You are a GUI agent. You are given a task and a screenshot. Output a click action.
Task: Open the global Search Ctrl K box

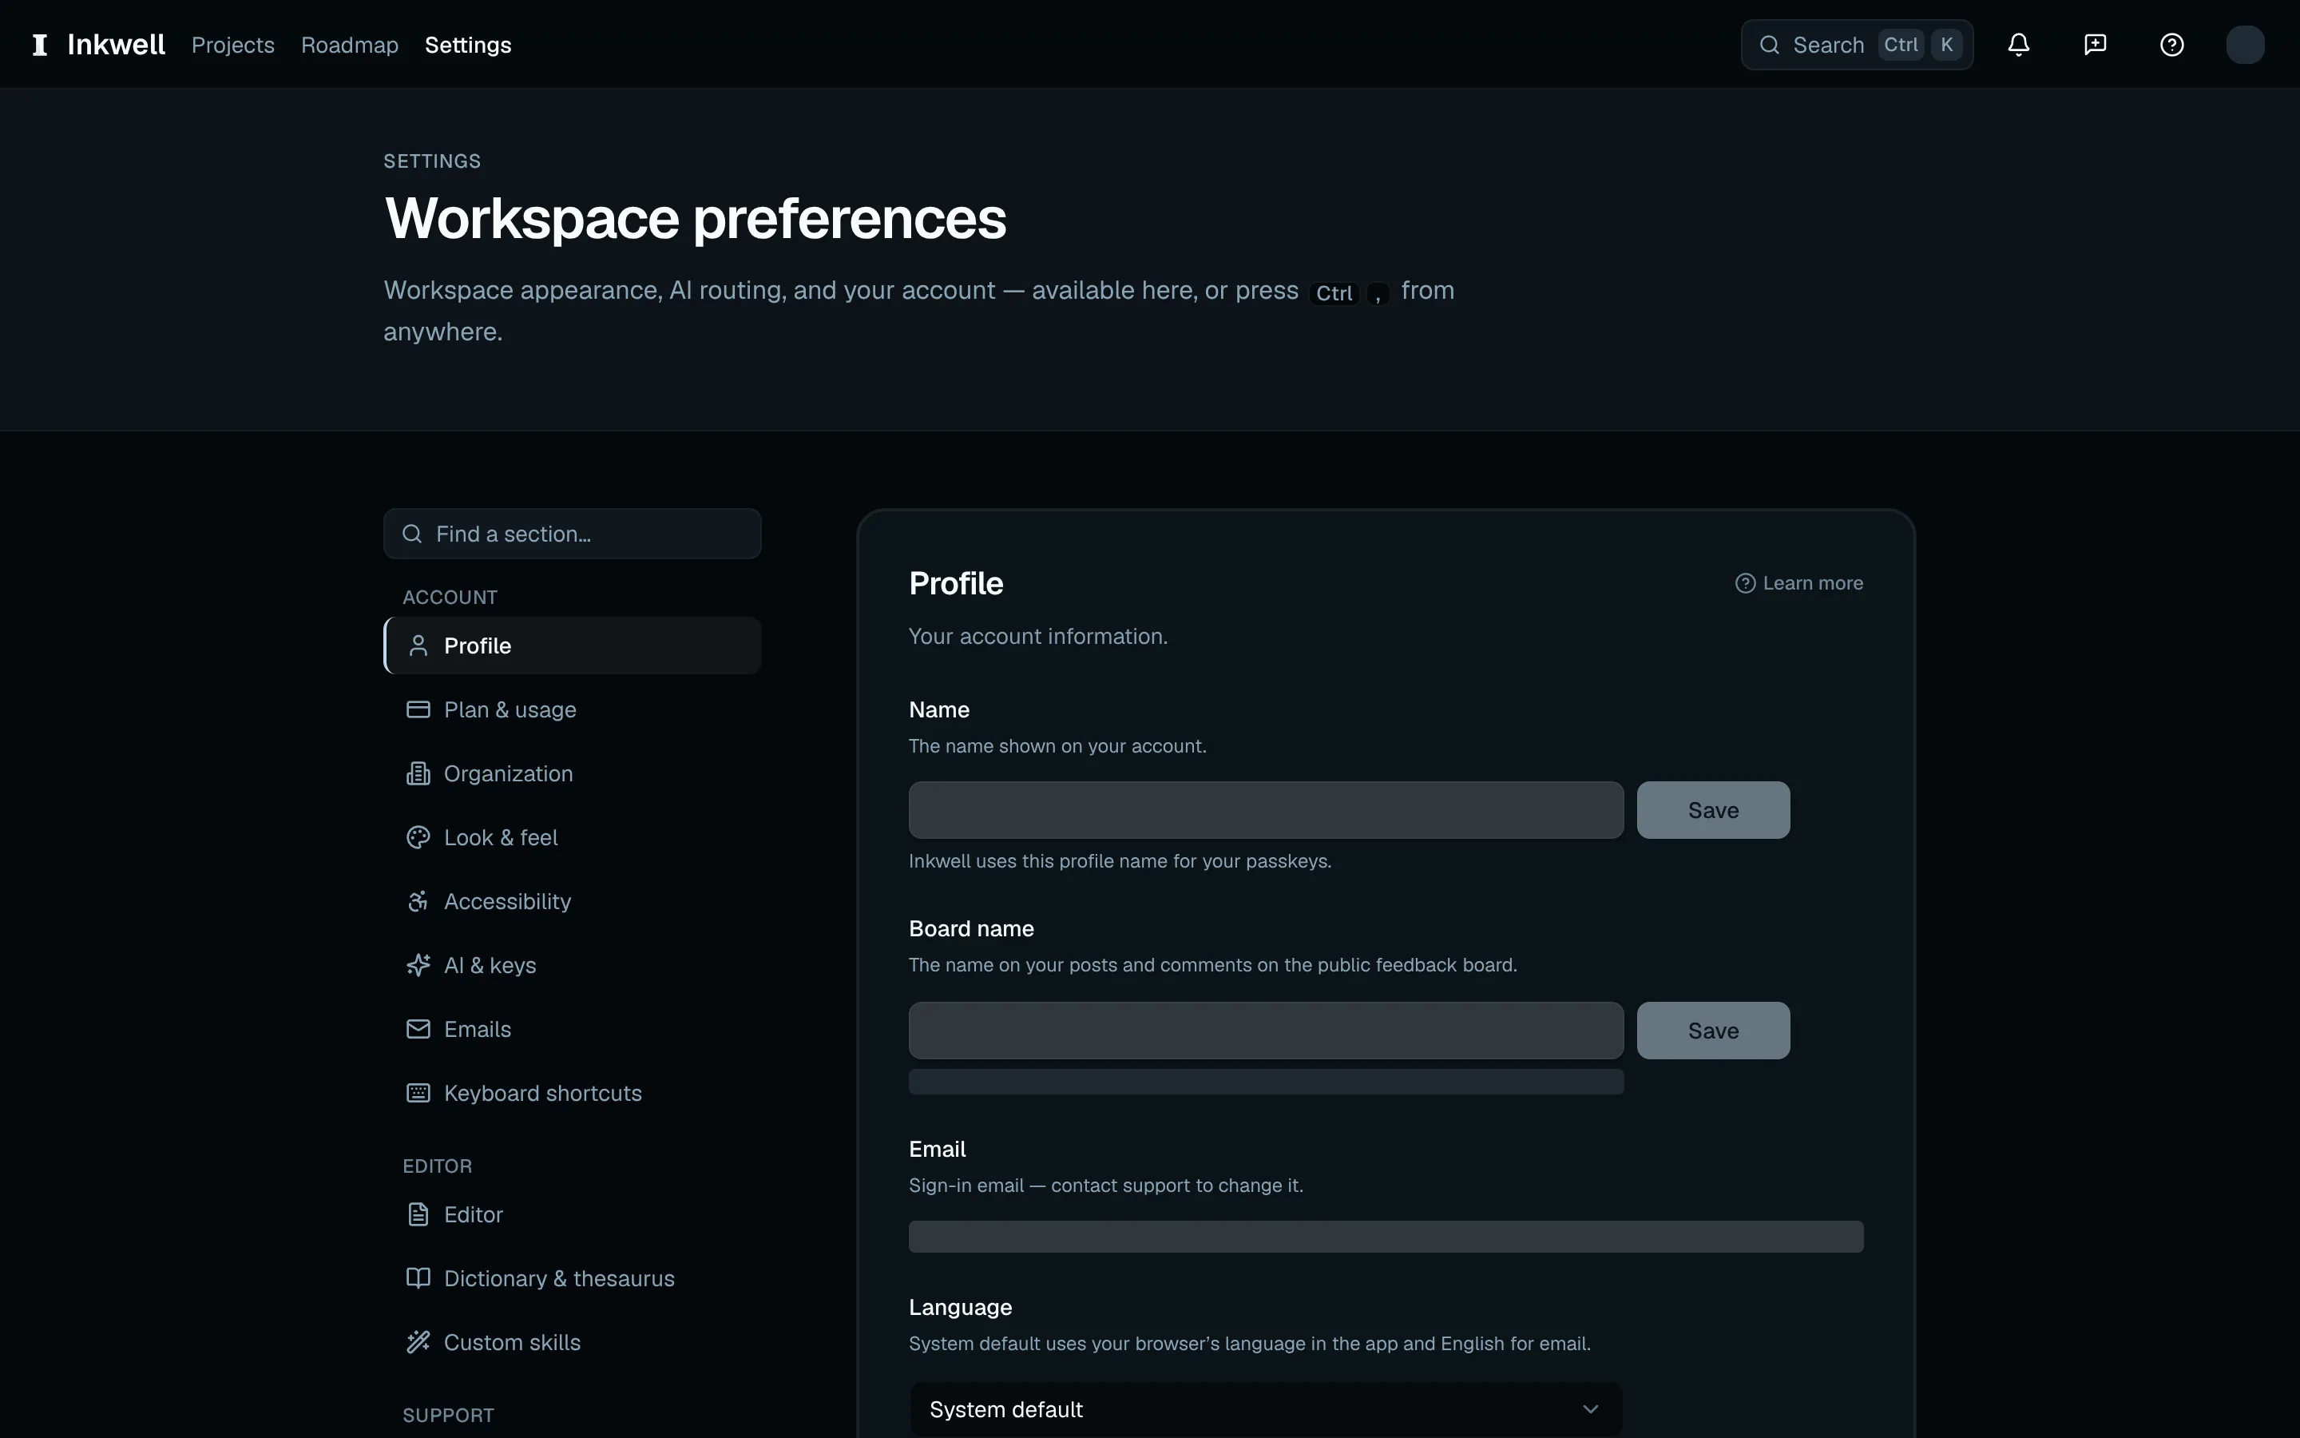(1856, 45)
